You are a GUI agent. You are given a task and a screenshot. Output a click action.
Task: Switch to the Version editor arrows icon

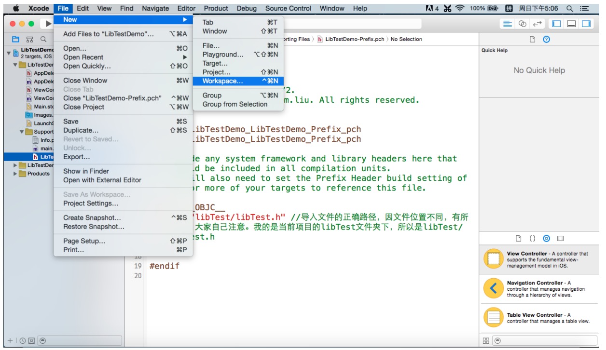click(x=537, y=24)
